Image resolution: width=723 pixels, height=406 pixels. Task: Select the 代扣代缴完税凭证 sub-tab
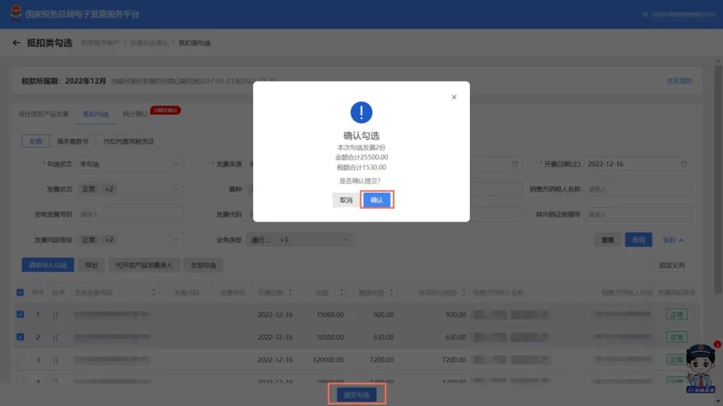(129, 142)
